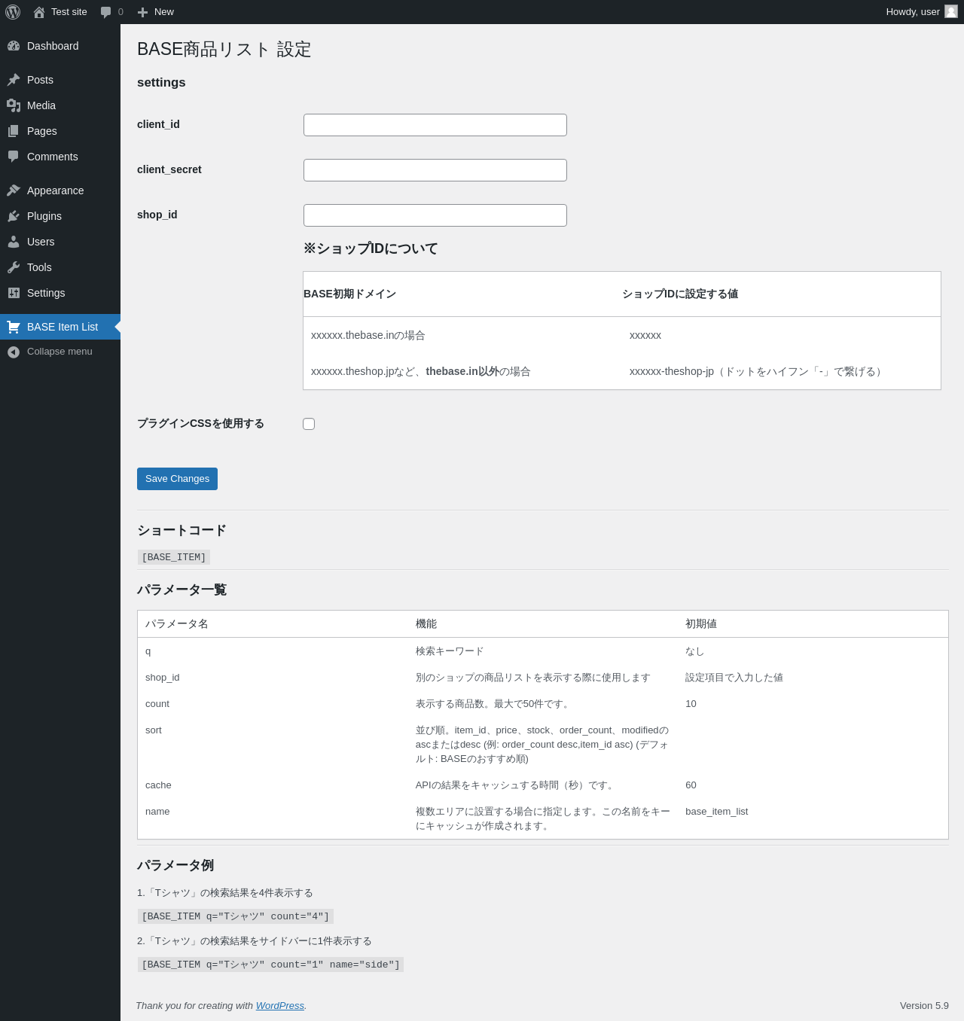Click the home icon beside Test site
Viewport: 964px width, 1021px height.
tap(39, 12)
